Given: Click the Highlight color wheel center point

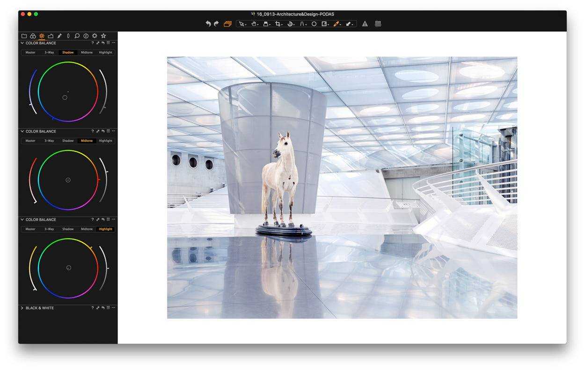Looking at the screenshot, I should [x=68, y=268].
